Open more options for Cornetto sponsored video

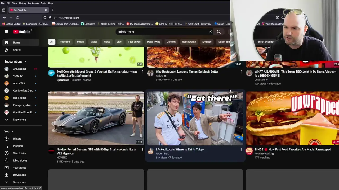(142, 72)
